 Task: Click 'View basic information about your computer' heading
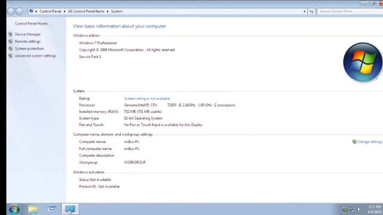coord(120,26)
